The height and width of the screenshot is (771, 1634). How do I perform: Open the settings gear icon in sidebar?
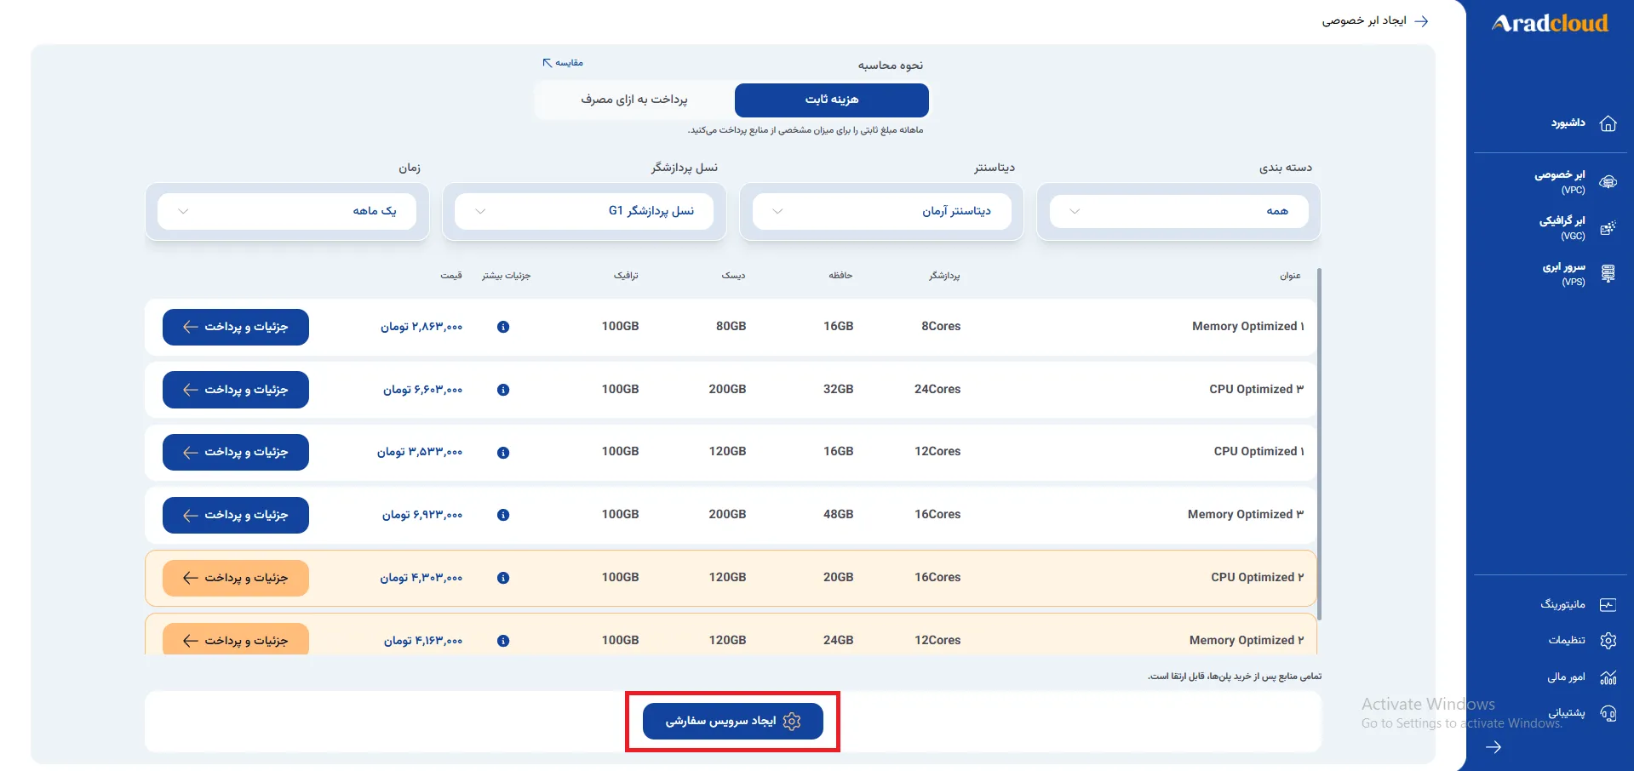click(x=1608, y=641)
